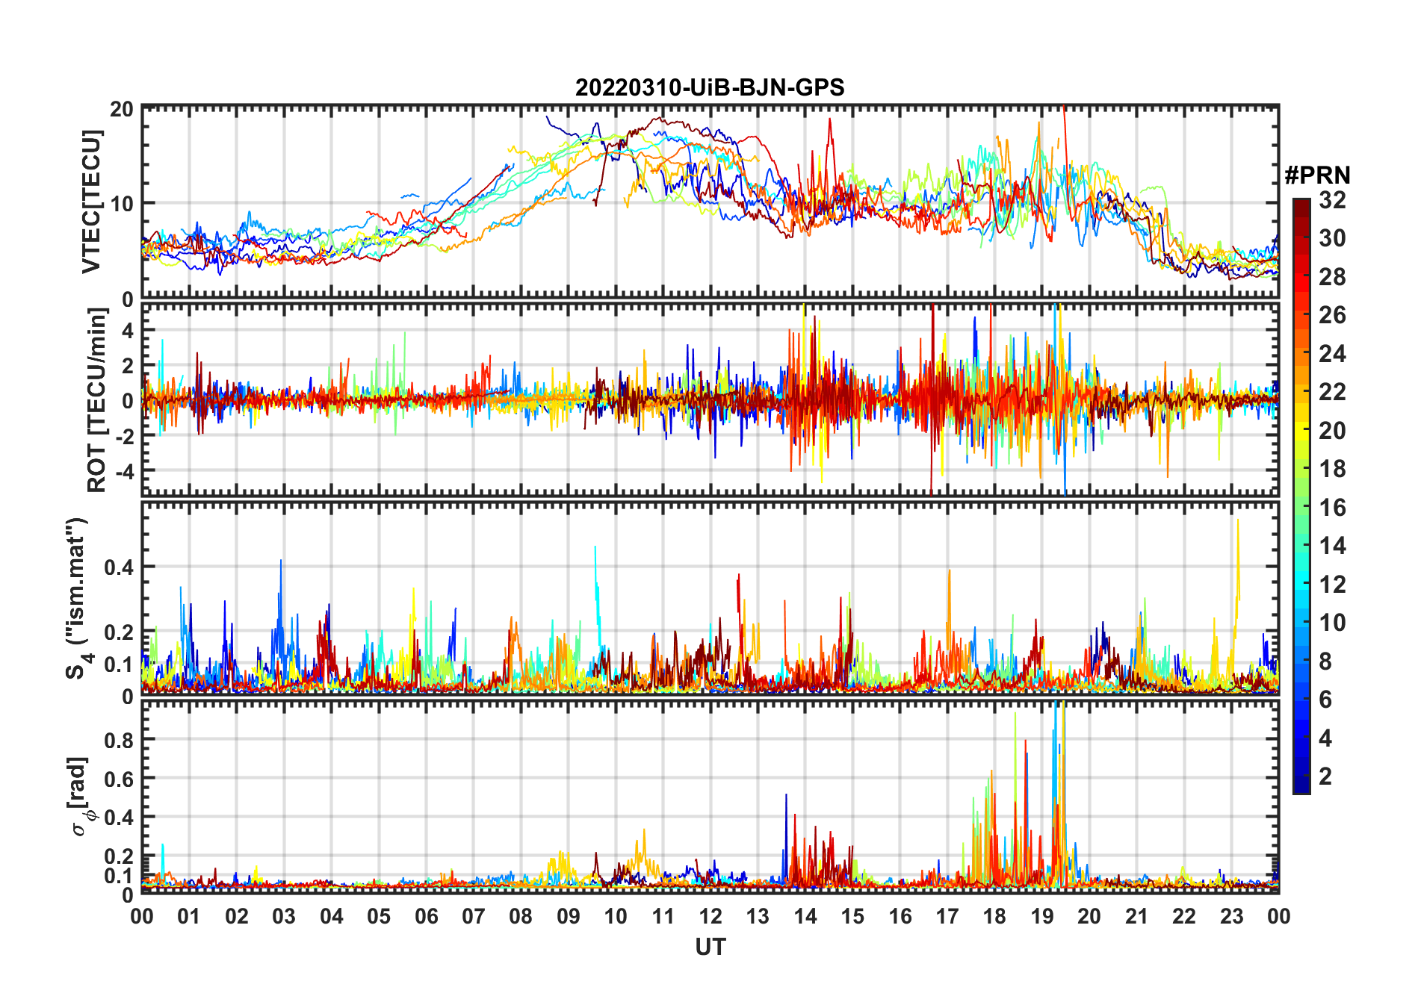Click x-axis tick label 06
Screen dimensions: 1421x993
426,916
